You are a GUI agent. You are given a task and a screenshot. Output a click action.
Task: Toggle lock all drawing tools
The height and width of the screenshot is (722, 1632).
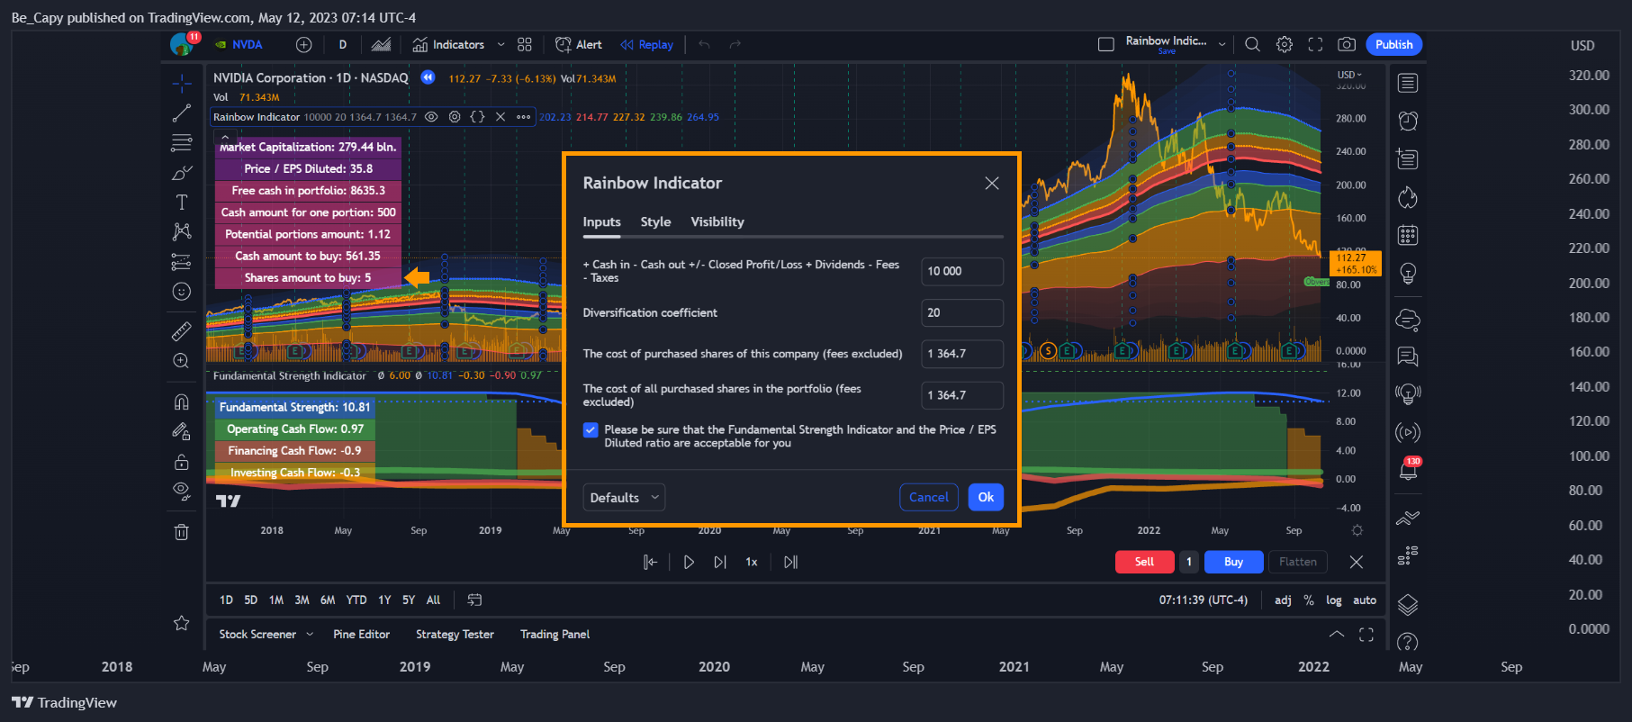182,462
